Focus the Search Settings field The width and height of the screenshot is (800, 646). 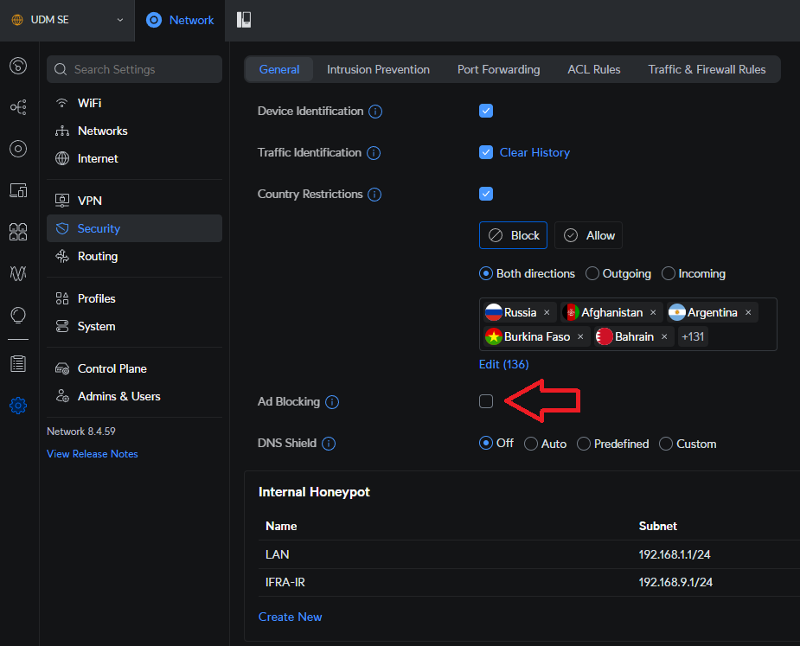[x=134, y=69]
